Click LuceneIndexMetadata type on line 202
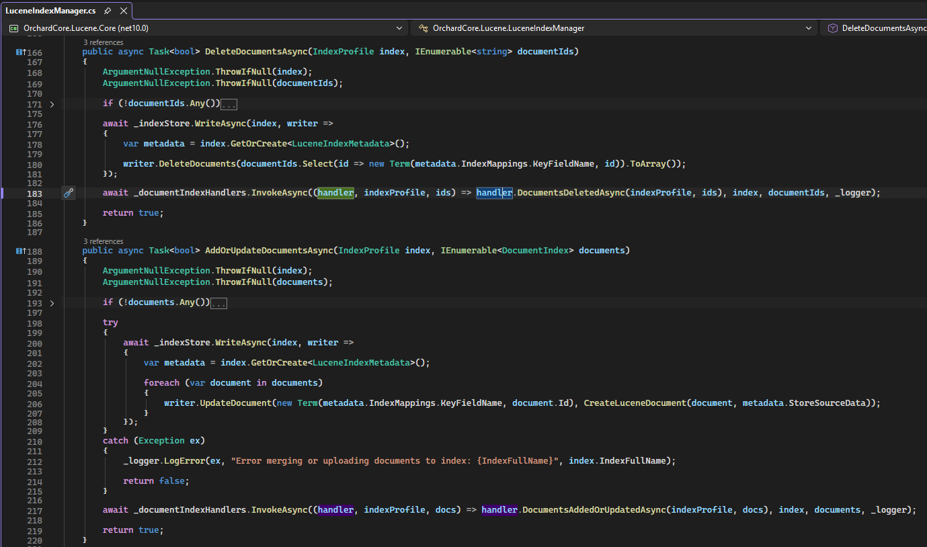 362,363
